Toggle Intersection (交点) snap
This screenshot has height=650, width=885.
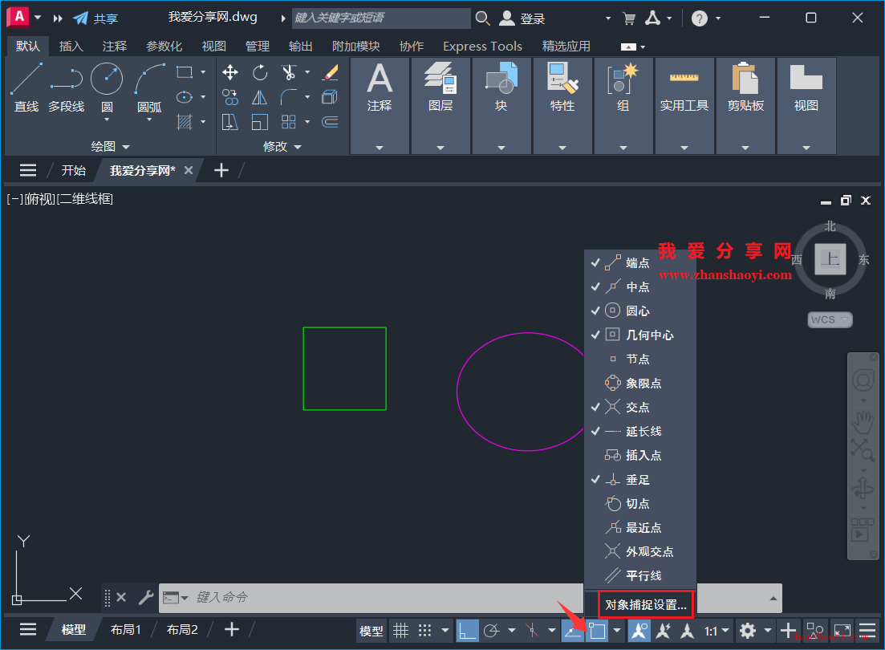(x=640, y=407)
